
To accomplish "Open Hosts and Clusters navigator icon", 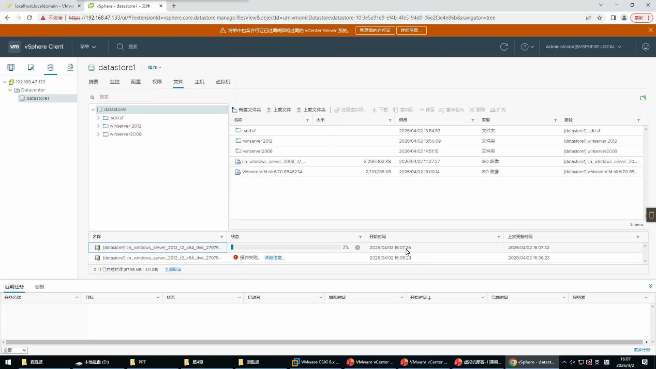I will pos(11,68).
